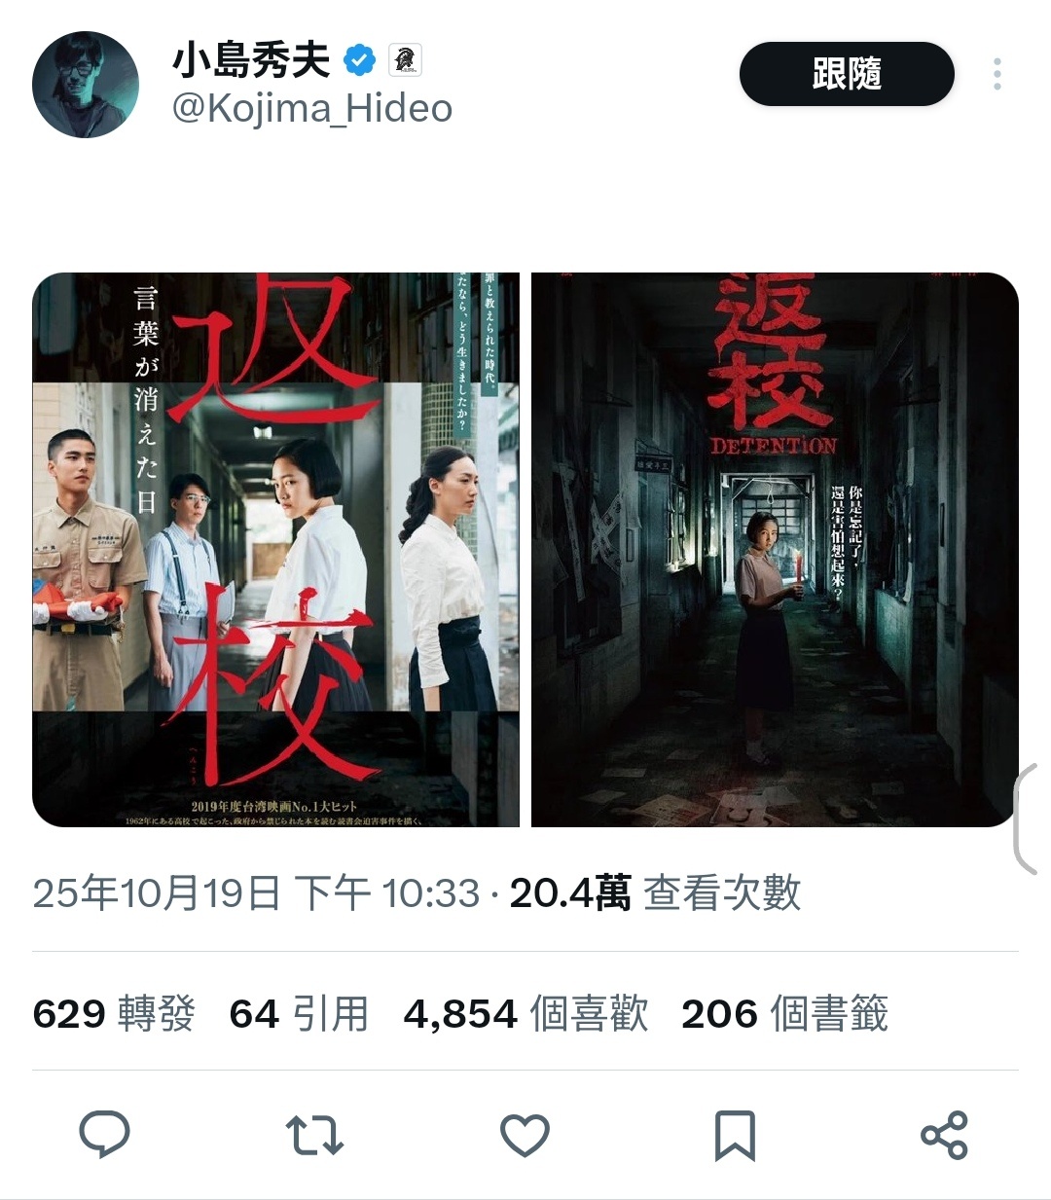The height and width of the screenshot is (1200, 1051).
Task: Show the 629 轉發 reposts list
Action: click(114, 1014)
